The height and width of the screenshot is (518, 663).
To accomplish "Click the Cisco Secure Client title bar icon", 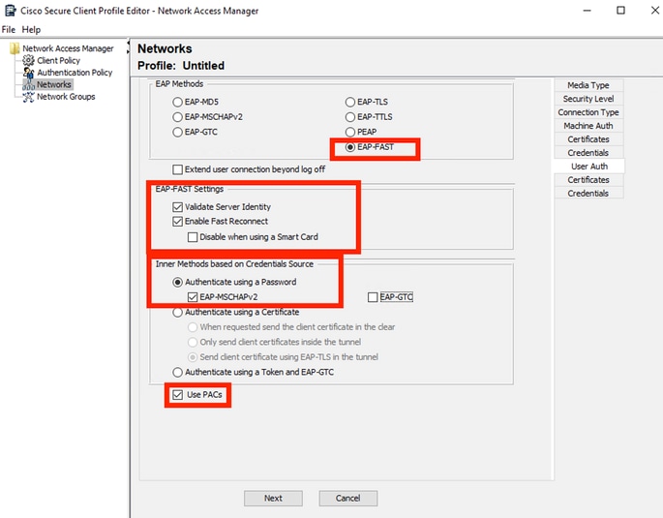I will click(10, 10).
